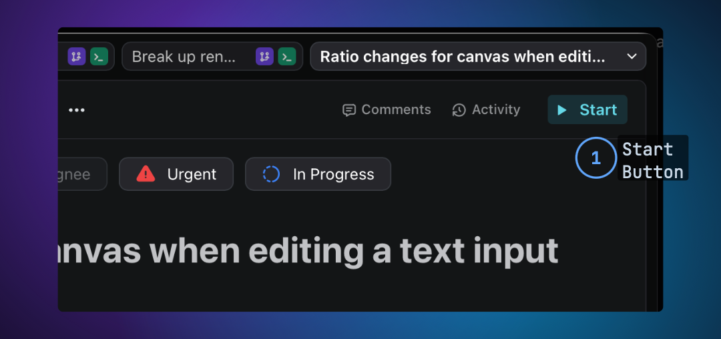Change the Urgent priority chip
The image size is (721, 339).
[176, 174]
